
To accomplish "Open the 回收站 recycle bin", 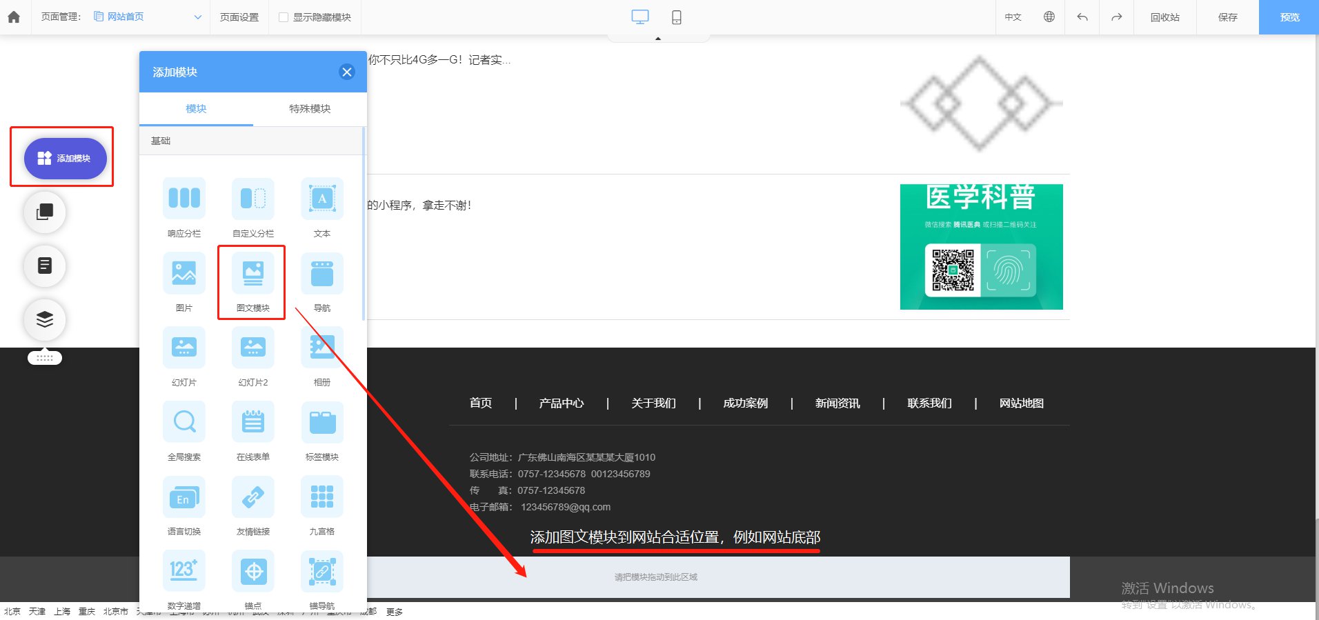I will (x=1165, y=17).
